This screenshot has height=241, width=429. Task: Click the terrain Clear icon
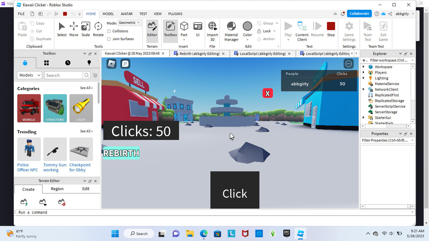tap(62, 202)
